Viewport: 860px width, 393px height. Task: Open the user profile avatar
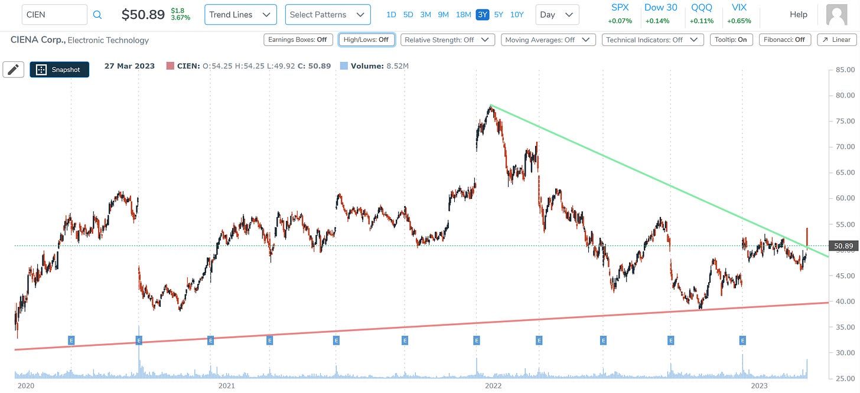[837, 15]
